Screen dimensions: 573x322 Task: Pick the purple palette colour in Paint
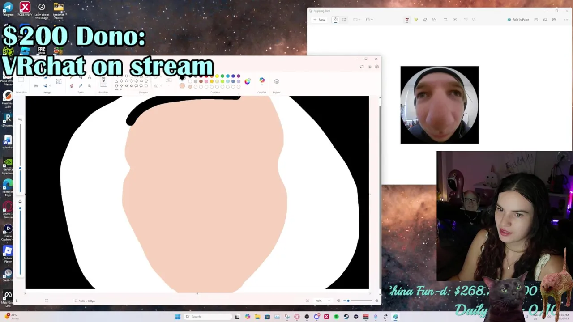click(239, 76)
